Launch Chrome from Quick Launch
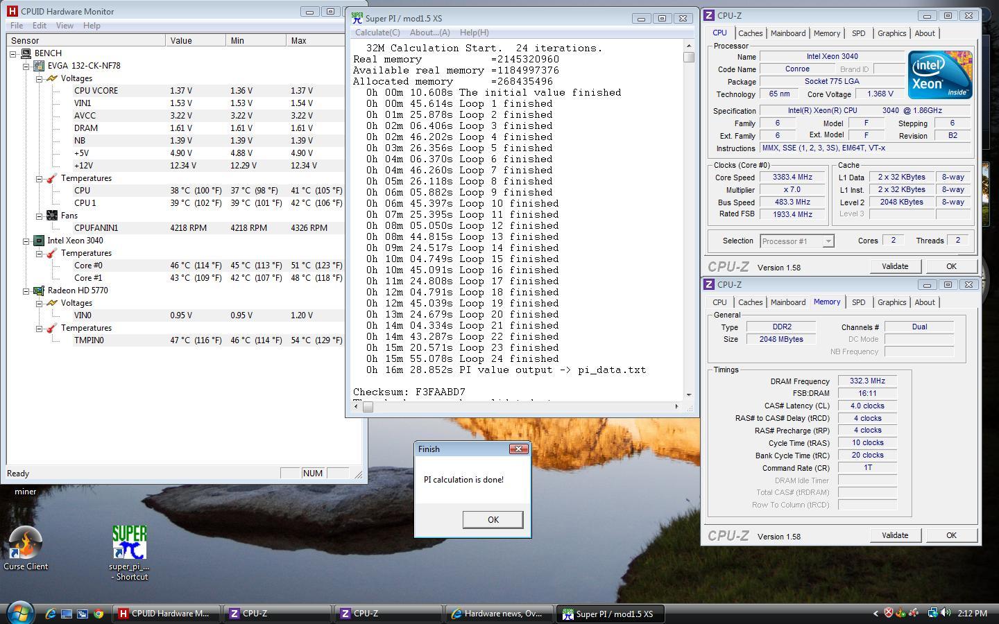This screenshot has height=624, width=999. (x=99, y=614)
